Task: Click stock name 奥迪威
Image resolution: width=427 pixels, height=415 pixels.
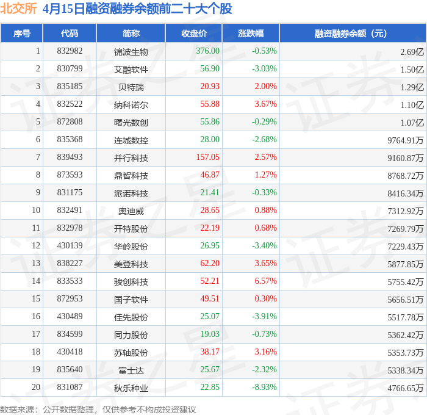Action: (x=131, y=211)
